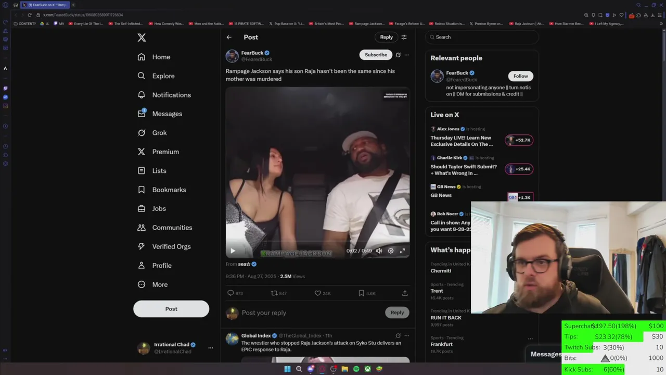Click the Jobs briefcase icon
666x375 pixels.
click(142, 208)
